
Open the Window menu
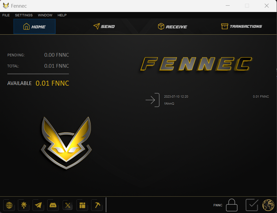coord(45,15)
